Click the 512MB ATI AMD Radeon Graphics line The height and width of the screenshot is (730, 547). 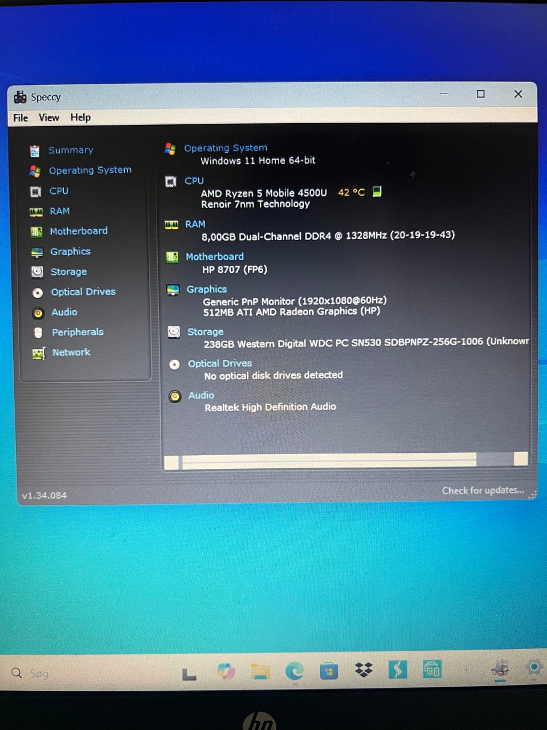tap(292, 311)
